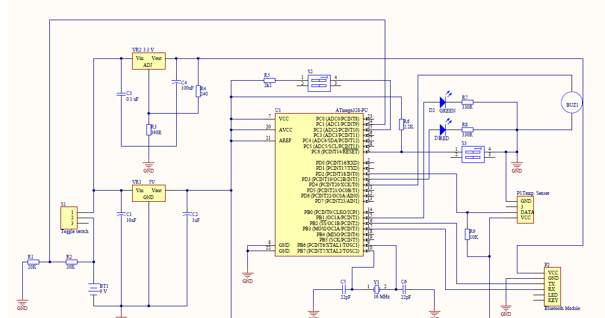The image size is (605, 318).
Task: Select the ADJ pin label on VR2
Action: (148, 65)
